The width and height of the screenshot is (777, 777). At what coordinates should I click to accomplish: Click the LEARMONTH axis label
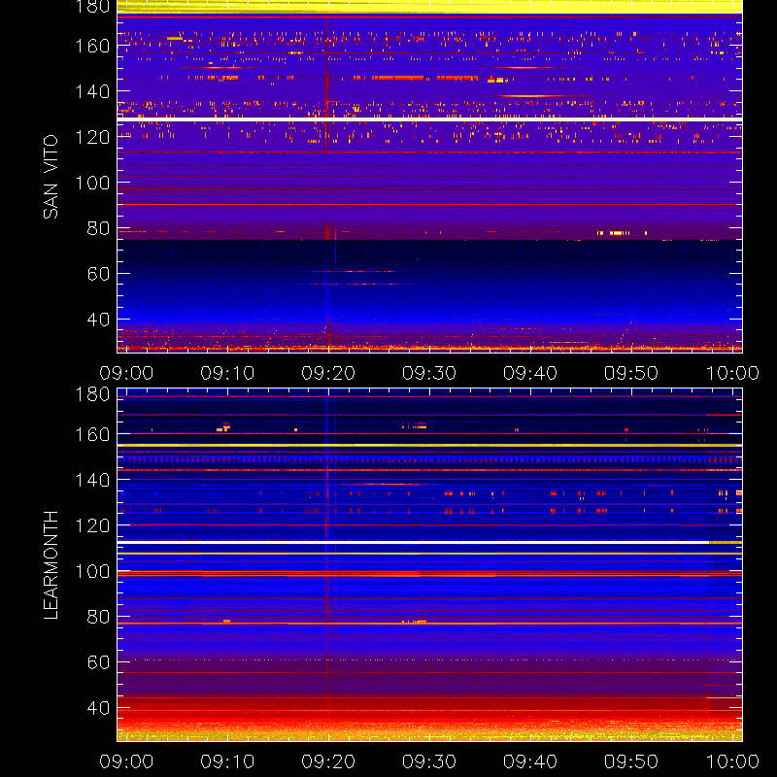51,565
